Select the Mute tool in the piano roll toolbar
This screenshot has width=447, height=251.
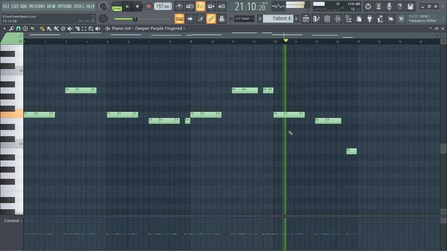click(x=70, y=29)
